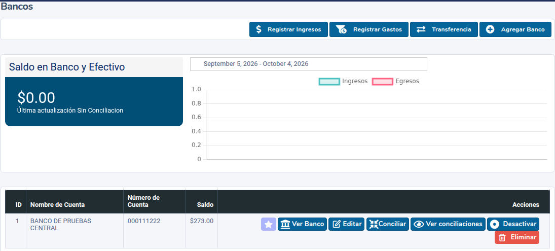
Task: Select the account number 000111222 cell
Action: point(155,231)
